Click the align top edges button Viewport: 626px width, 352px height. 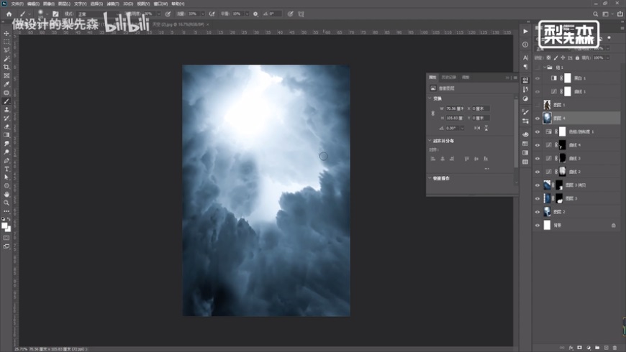click(x=467, y=159)
